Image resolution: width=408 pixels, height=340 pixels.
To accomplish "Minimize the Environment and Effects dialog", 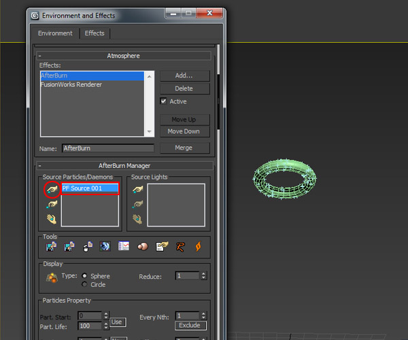I will [173, 13].
